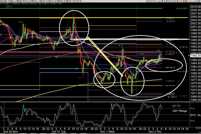201x134 pixels.
Task: Click 1983.00 on the price scale
Action: [x=196, y=67]
